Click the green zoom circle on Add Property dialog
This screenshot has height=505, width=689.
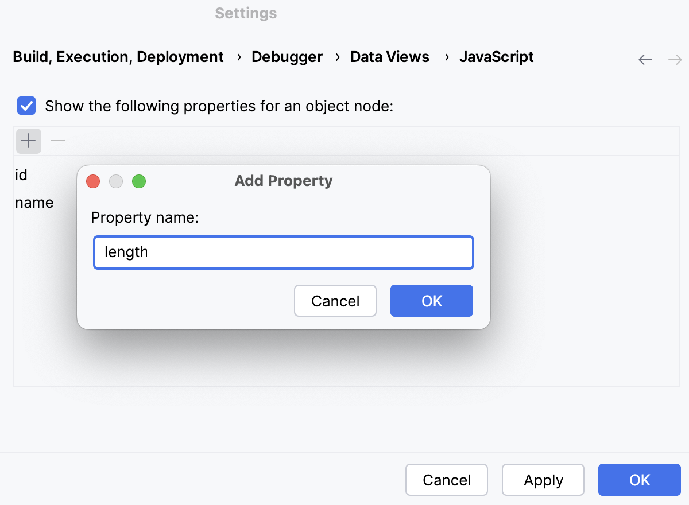[x=139, y=181]
